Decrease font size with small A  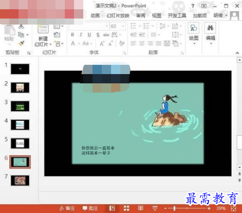coord(111,44)
